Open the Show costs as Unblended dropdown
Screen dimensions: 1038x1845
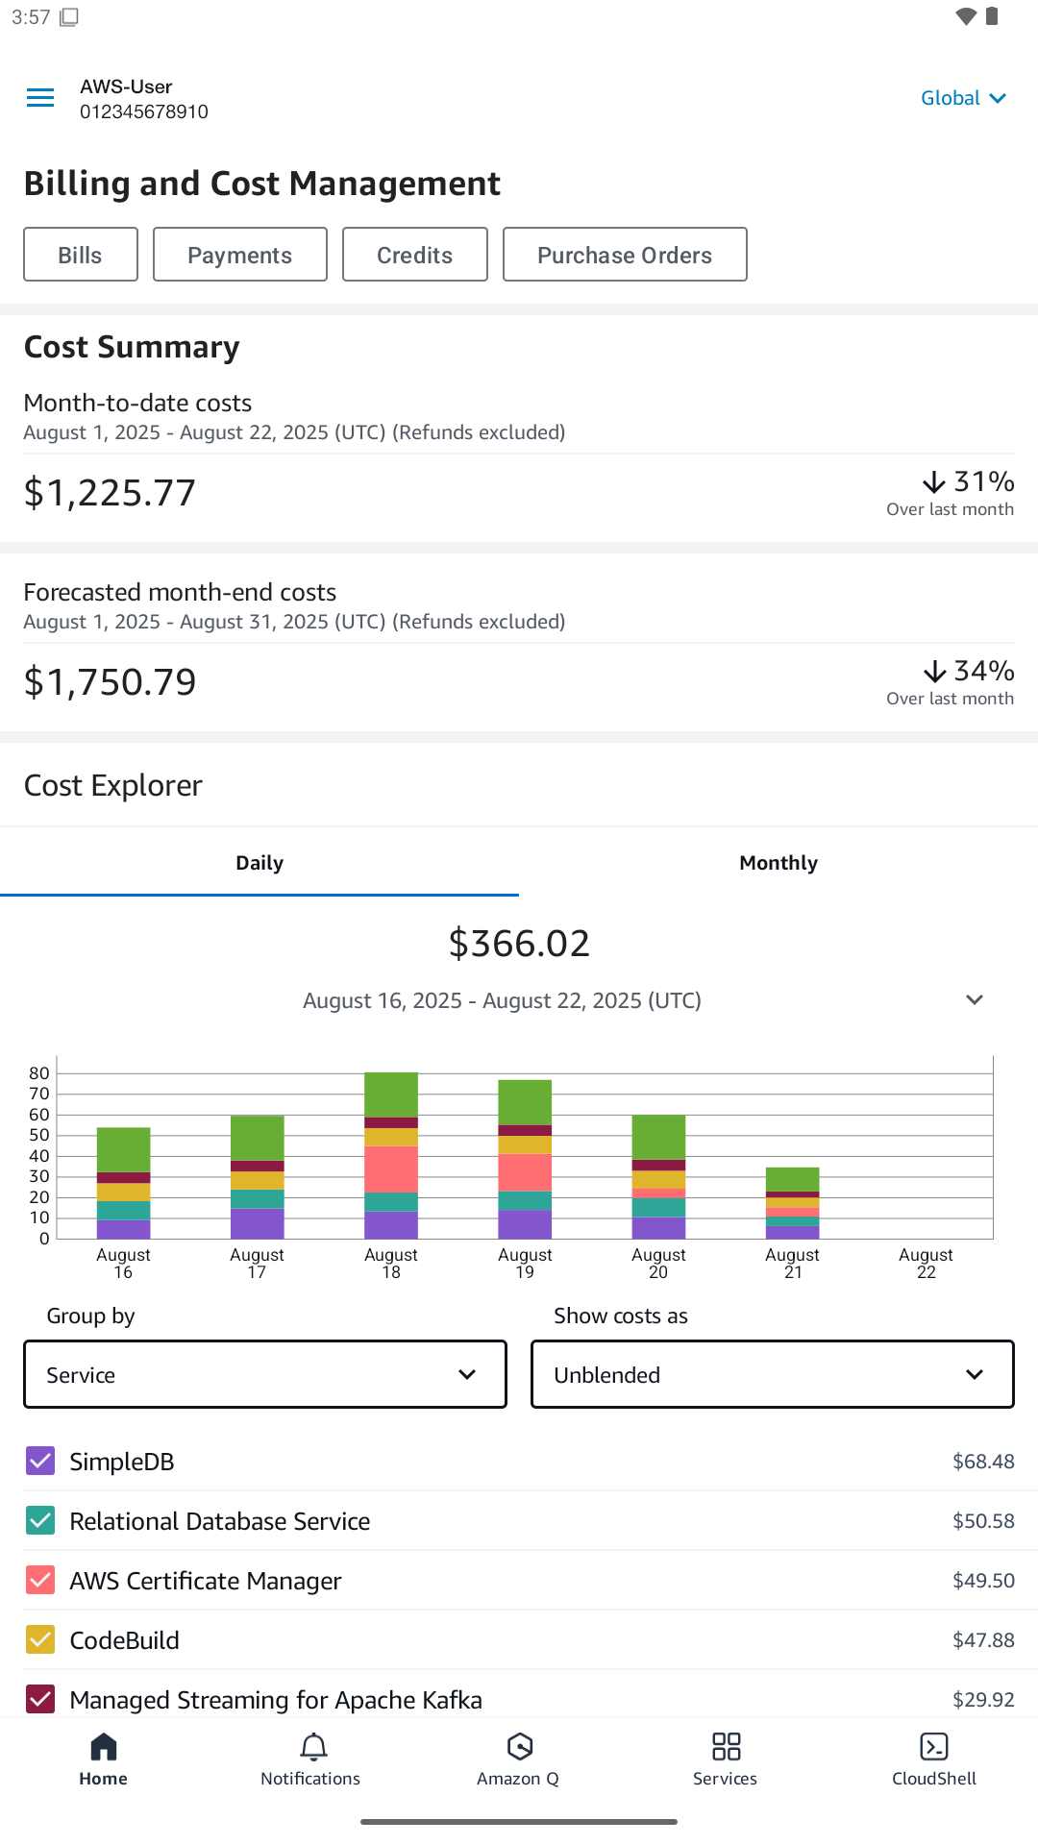tap(773, 1374)
